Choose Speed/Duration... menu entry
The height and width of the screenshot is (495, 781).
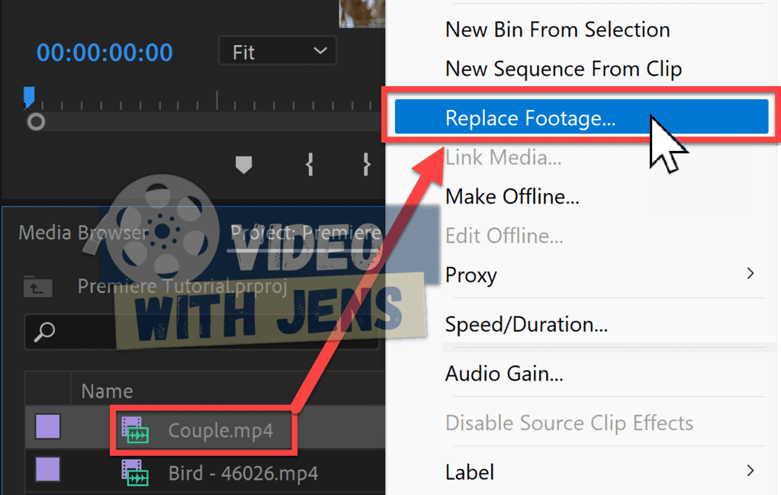click(x=526, y=325)
